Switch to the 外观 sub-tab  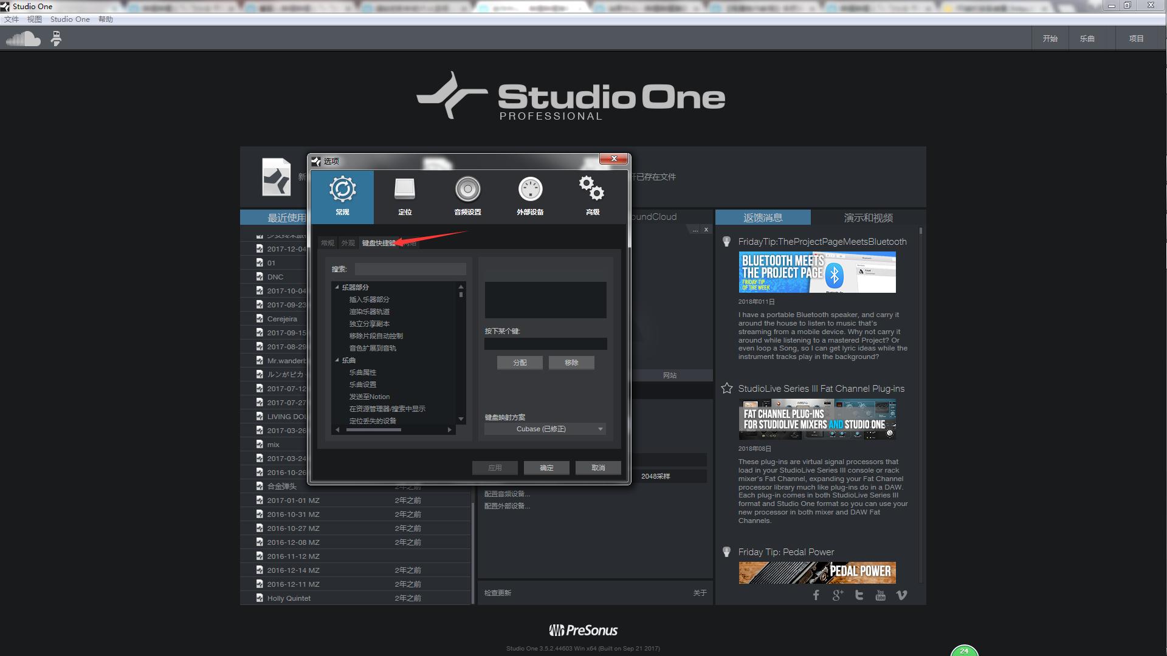(x=348, y=242)
